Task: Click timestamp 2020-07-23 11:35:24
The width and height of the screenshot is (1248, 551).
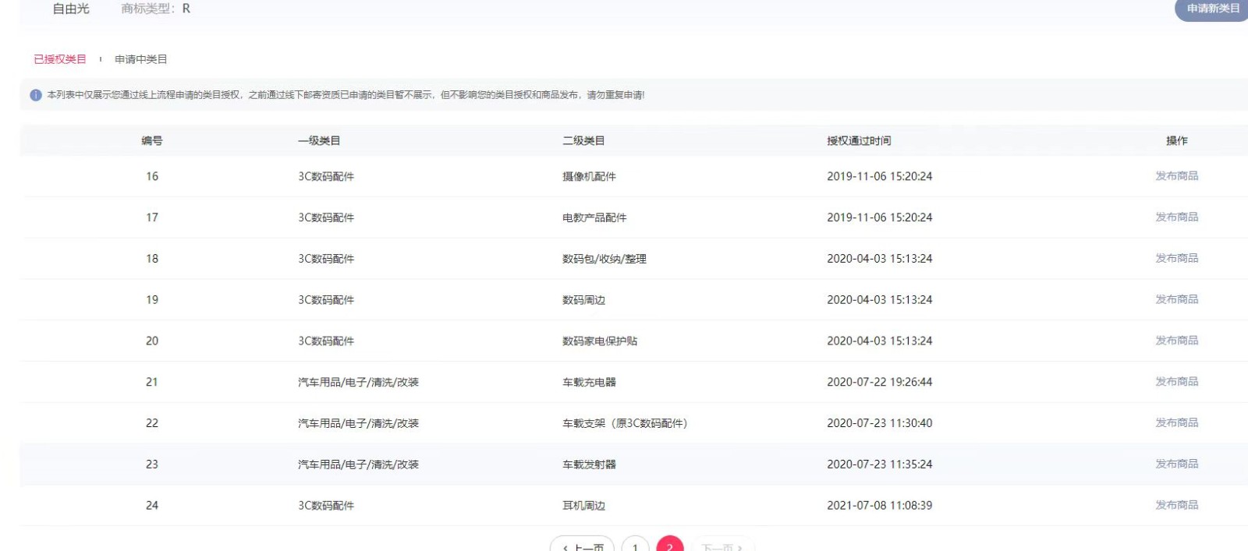Action: coord(880,464)
